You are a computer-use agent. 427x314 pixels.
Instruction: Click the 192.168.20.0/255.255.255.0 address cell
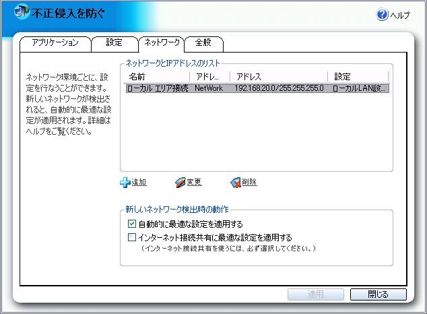[x=279, y=88]
